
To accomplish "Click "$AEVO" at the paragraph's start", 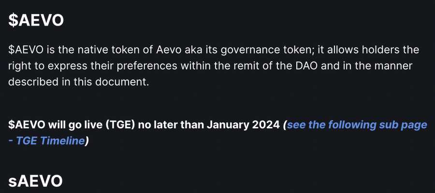I will pyautogui.click(x=25, y=50).
